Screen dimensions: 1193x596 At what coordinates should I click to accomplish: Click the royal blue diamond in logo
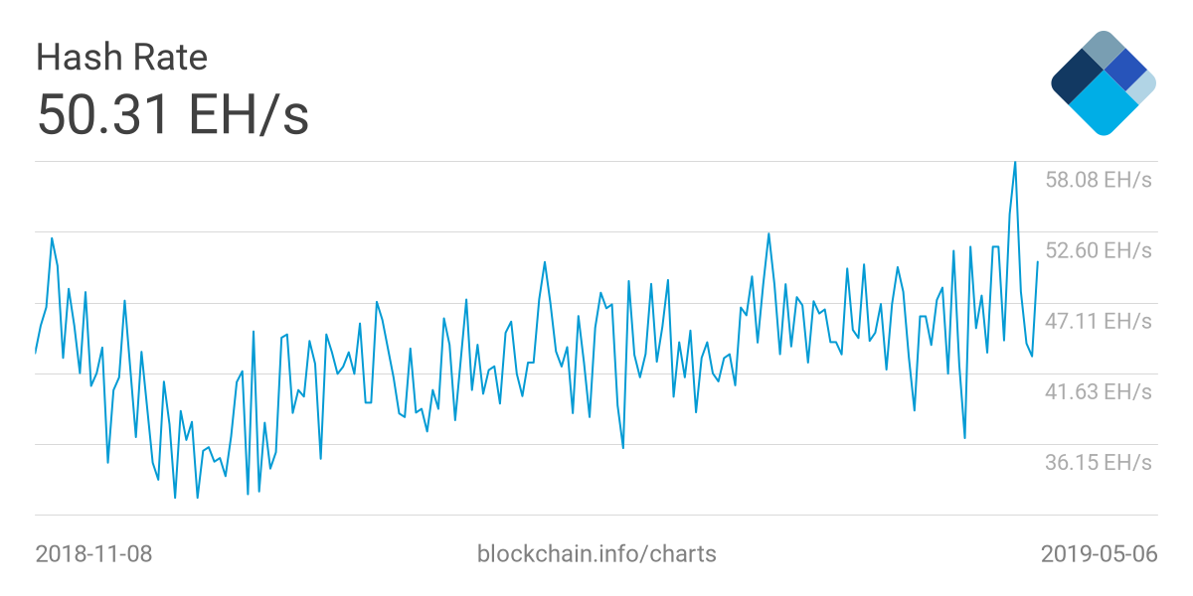click(1125, 68)
